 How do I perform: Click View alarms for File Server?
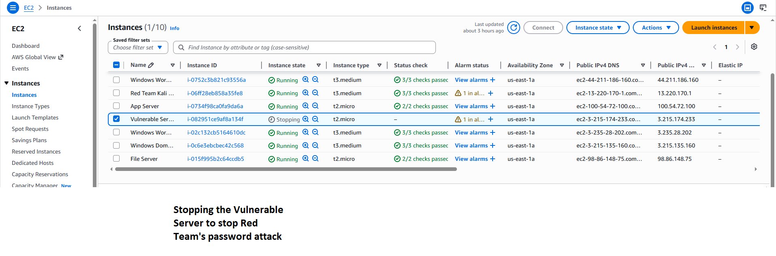pyautogui.click(x=471, y=159)
